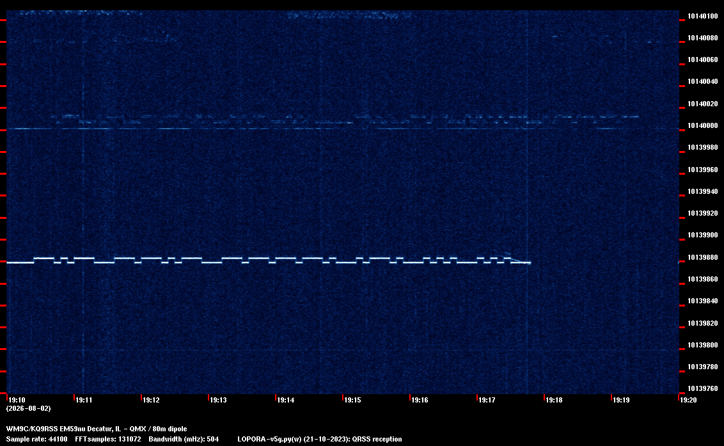Viewport: 724px width, 446px height.
Task: Click the Sample rate: 44100 text
Action: [36, 439]
